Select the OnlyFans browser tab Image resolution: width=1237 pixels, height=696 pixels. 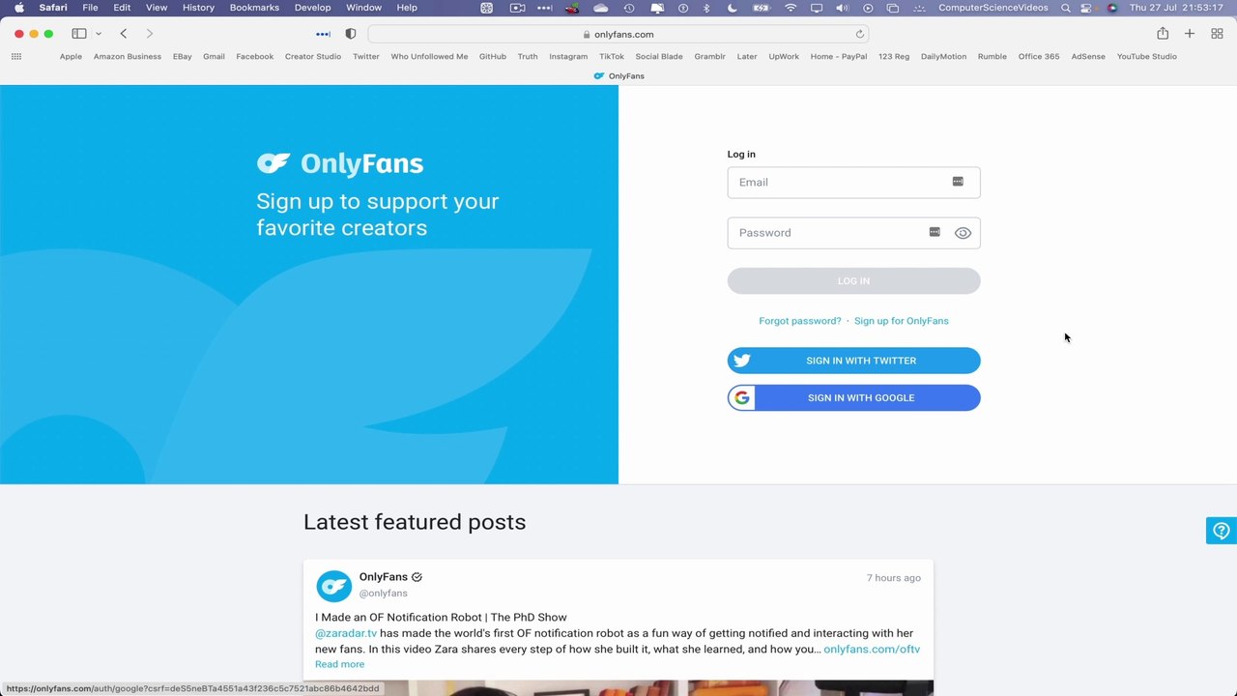[x=618, y=75]
